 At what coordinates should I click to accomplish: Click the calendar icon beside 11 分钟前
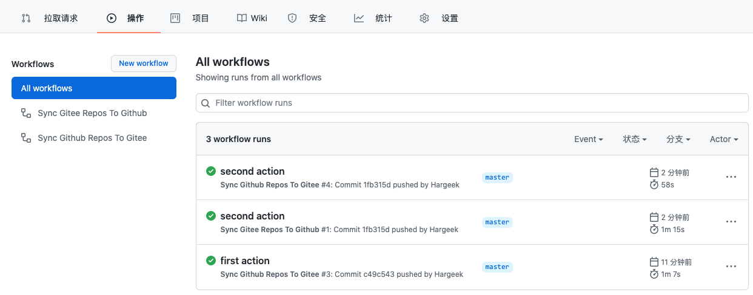654,262
